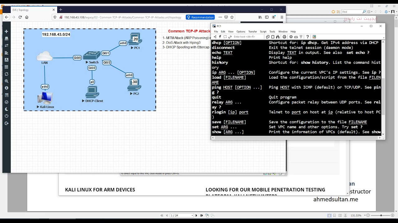
Task: Save page to Pocket icon
Action: point(226,17)
